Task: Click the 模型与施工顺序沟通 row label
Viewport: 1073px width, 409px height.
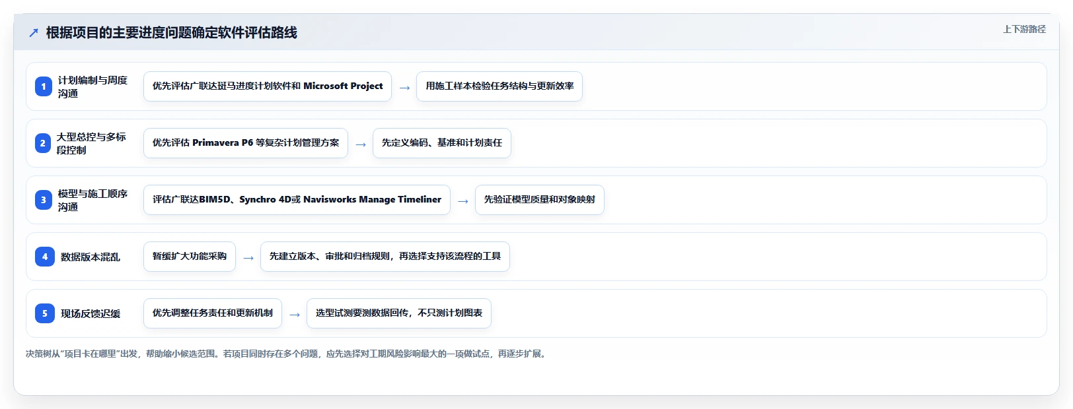Action: pos(92,200)
